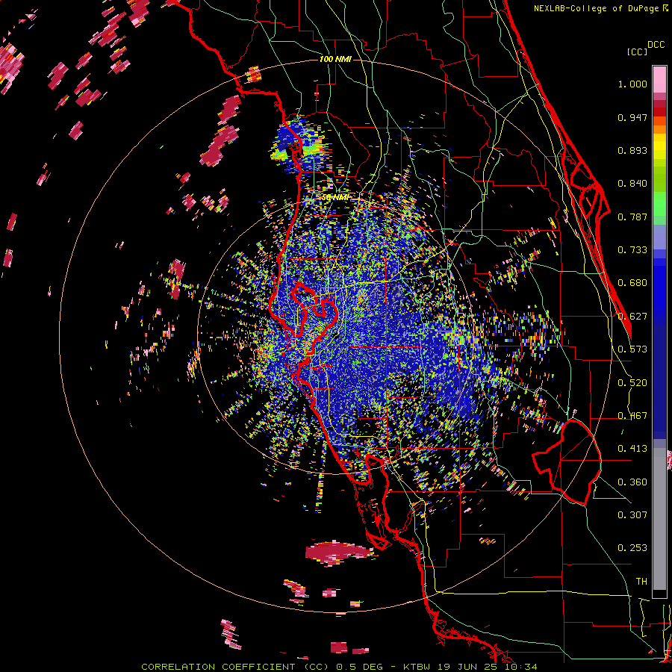Click the 0.893 scale value
Viewport: 672px width, 672px height.
[x=632, y=150]
